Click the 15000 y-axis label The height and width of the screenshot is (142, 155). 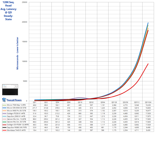tap(24, 42)
